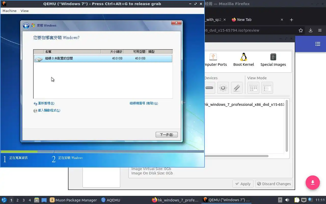Select Computer Ports in AQEMU
The height and width of the screenshot is (204, 326).
coord(215,60)
